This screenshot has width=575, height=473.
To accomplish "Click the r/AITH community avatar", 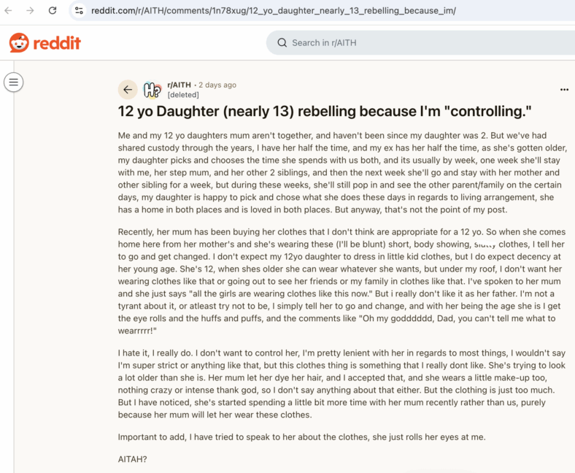I will tap(153, 90).
